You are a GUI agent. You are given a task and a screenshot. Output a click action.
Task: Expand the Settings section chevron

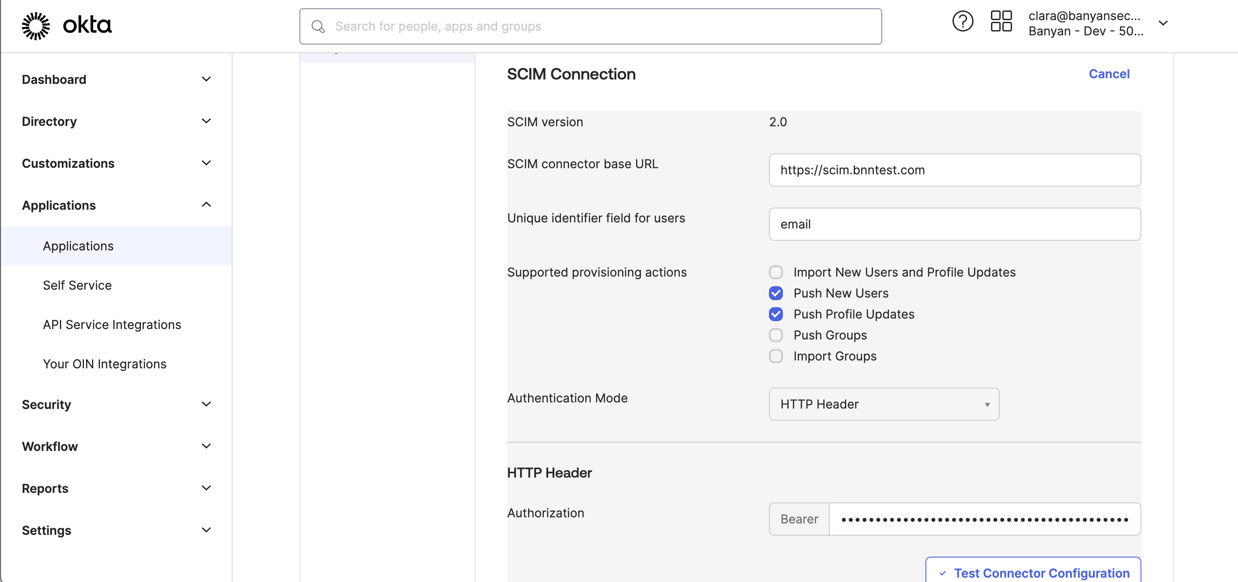click(206, 530)
